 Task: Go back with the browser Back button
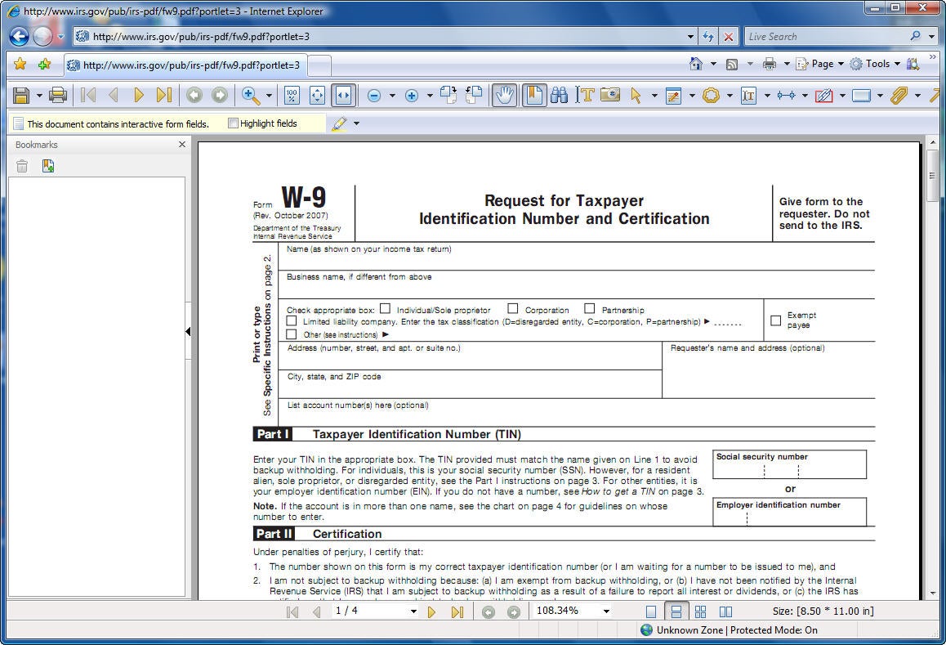[20, 36]
